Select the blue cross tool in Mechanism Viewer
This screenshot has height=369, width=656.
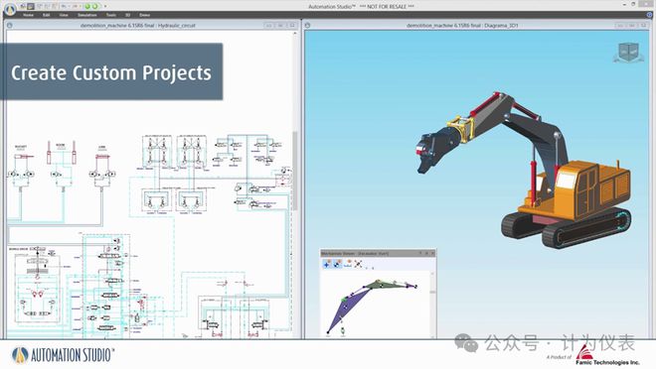point(327,264)
